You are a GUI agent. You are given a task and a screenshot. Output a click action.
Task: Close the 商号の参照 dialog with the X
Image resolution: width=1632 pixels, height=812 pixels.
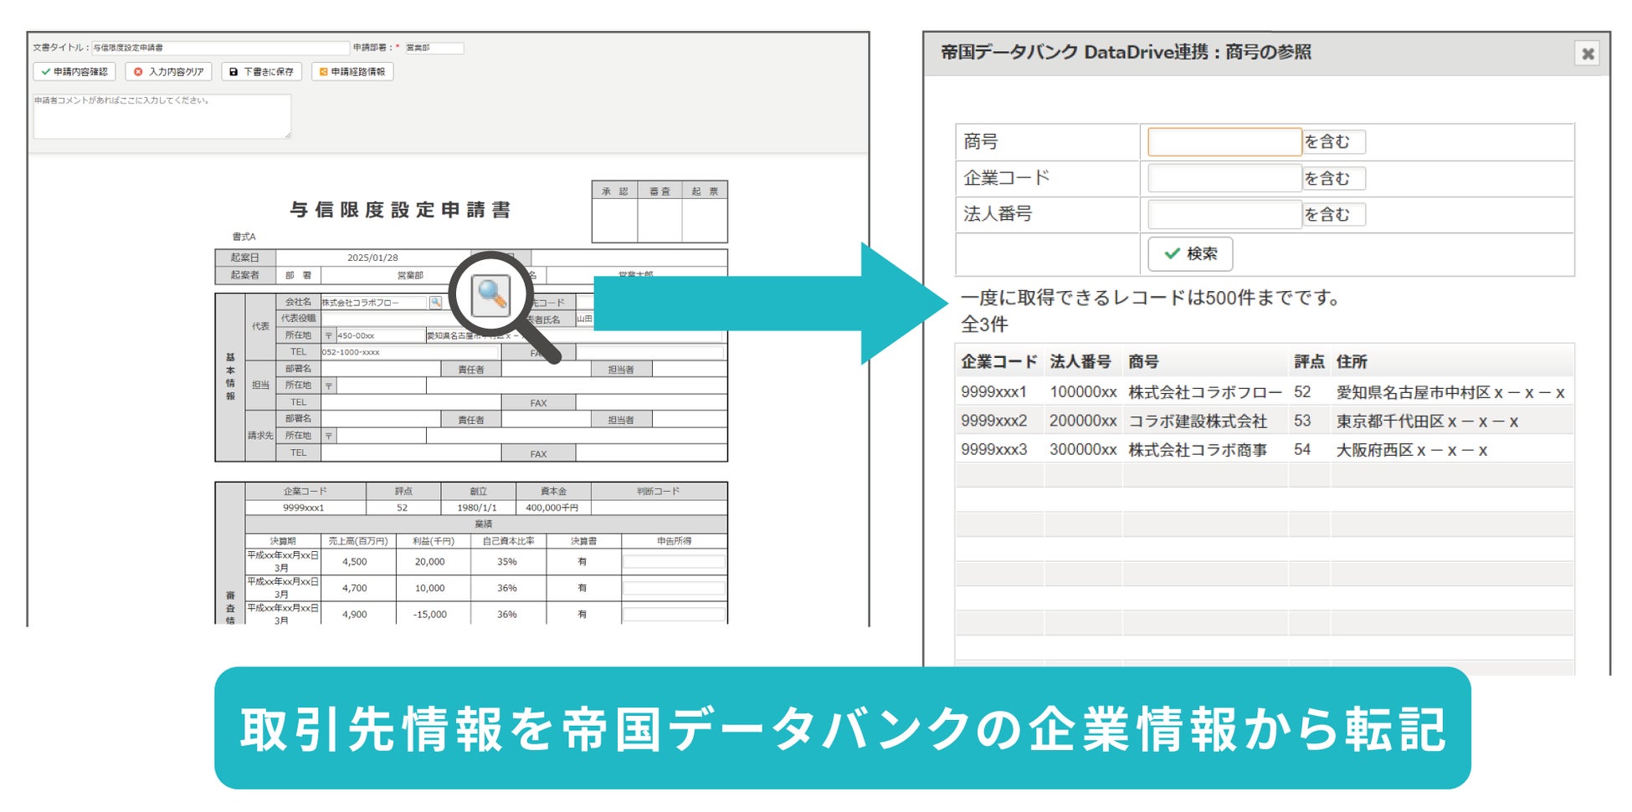[1587, 54]
